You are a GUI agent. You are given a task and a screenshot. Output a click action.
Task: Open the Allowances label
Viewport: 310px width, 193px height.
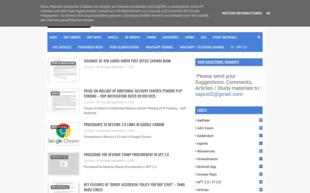click(x=206, y=151)
